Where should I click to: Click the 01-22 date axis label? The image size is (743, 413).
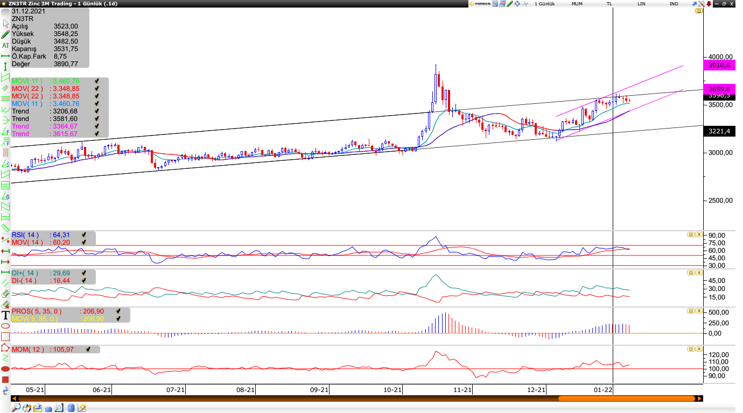[x=603, y=390]
